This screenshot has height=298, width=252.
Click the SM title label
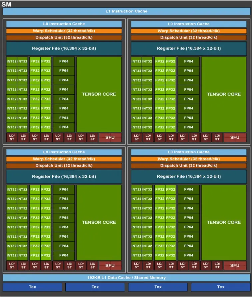[7, 4]
